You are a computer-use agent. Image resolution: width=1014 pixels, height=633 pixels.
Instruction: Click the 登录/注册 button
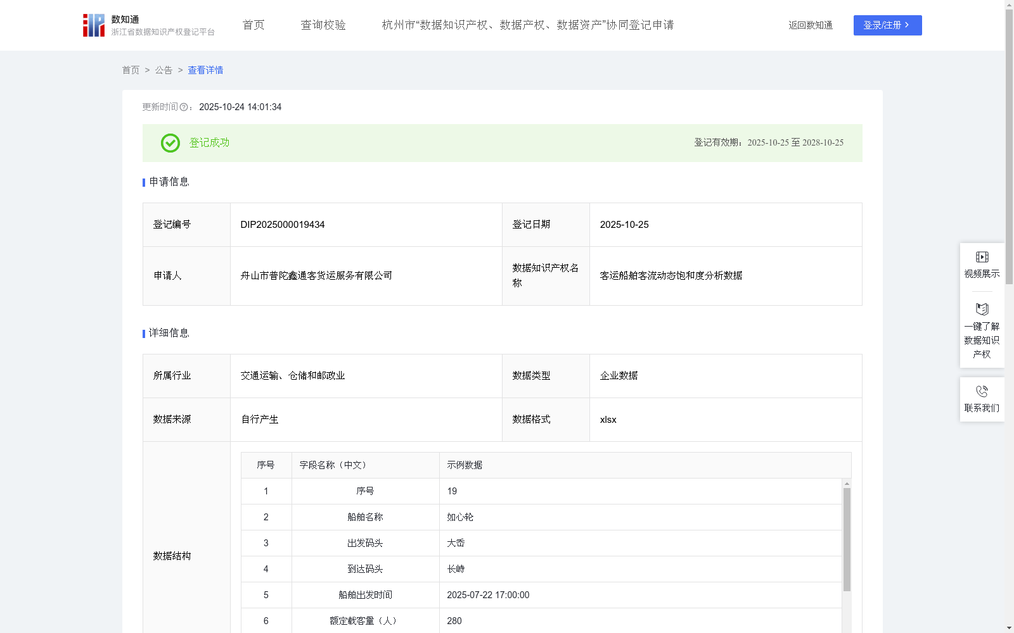(x=888, y=25)
